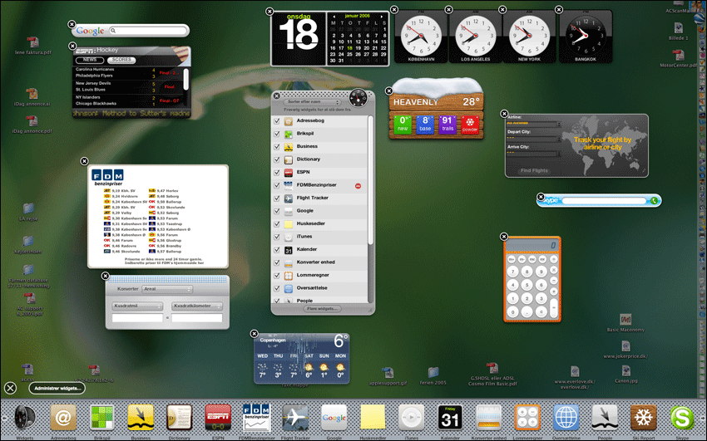The image size is (707, 441).
Task: Select the Kalender widget icon in the bar
Action: pos(450,417)
